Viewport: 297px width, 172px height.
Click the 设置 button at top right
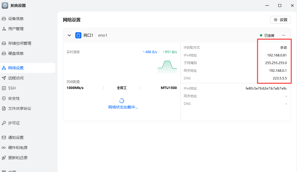[x=280, y=20]
